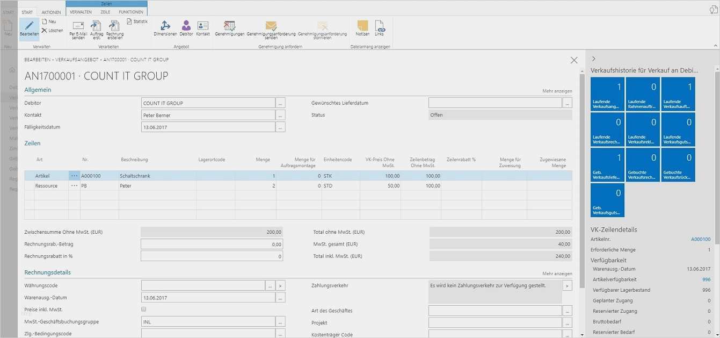The image size is (720, 338).
Task: Click the Bearbeiten pencil icon
Action: point(29,27)
